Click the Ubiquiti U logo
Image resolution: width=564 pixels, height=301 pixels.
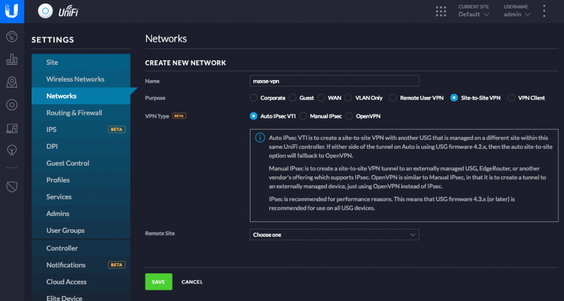tap(12, 11)
